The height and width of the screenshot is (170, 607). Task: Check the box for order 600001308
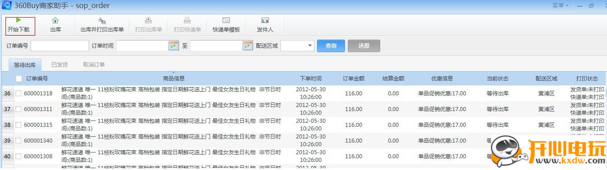[x=18, y=157]
